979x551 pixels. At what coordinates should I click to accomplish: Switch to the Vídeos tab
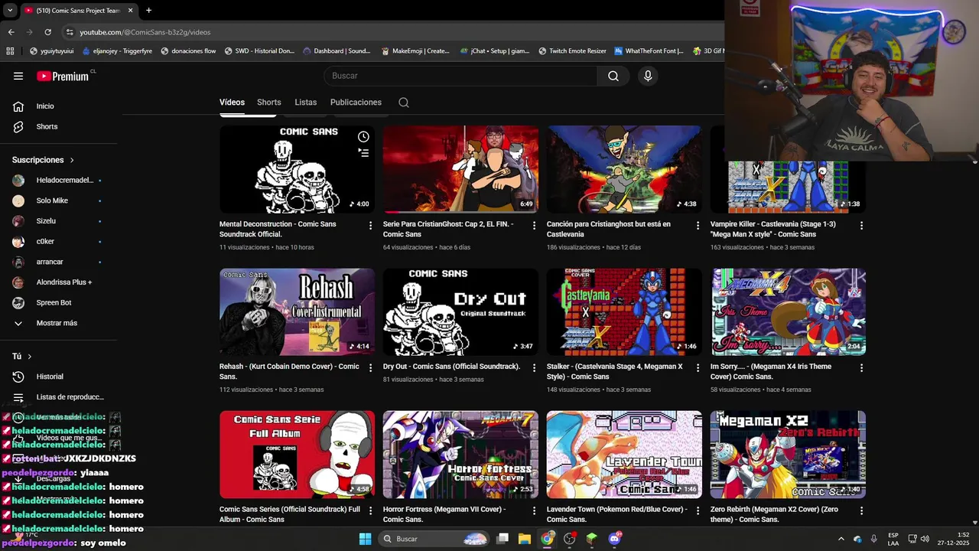tap(232, 103)
